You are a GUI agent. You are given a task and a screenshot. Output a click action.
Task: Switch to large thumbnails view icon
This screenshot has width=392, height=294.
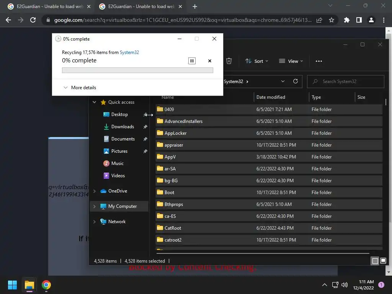(383, 261)
